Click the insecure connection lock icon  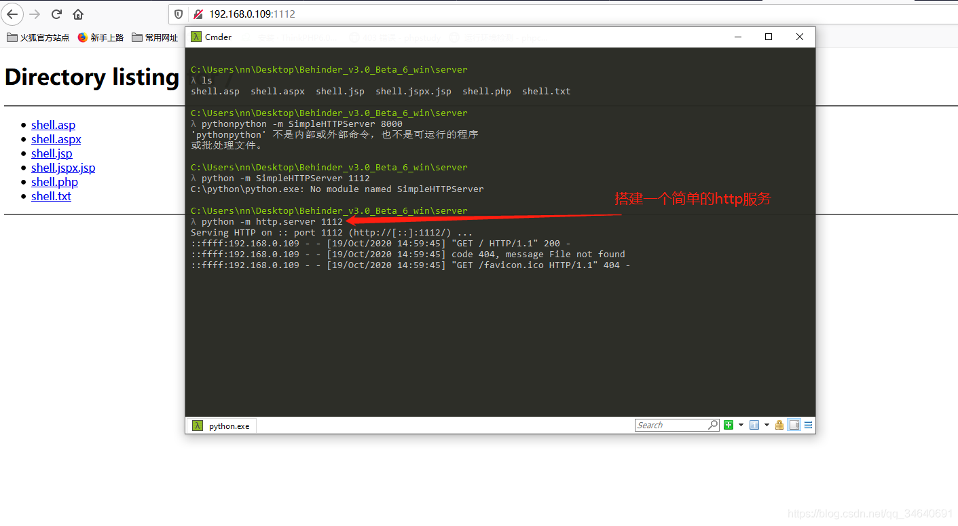(x=198, y=14)
